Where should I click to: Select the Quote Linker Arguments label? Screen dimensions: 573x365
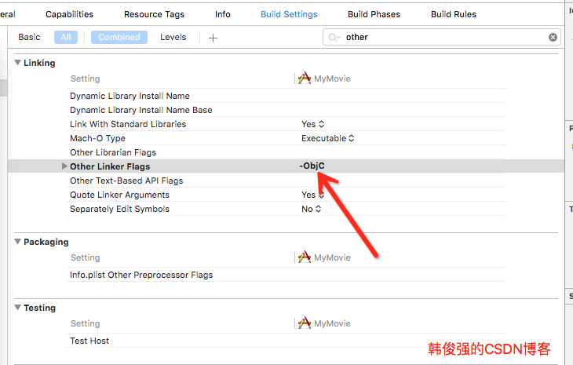(x=120, y=195)
